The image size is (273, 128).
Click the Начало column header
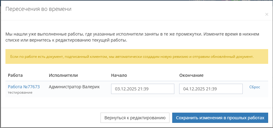[x=119, y=75]
